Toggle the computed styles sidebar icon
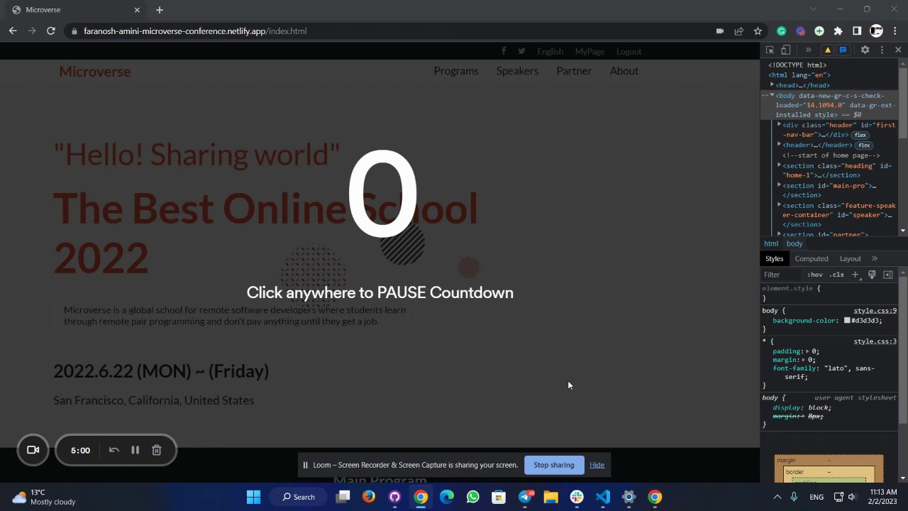Viewport: 908px width, 511px height. 888,275
